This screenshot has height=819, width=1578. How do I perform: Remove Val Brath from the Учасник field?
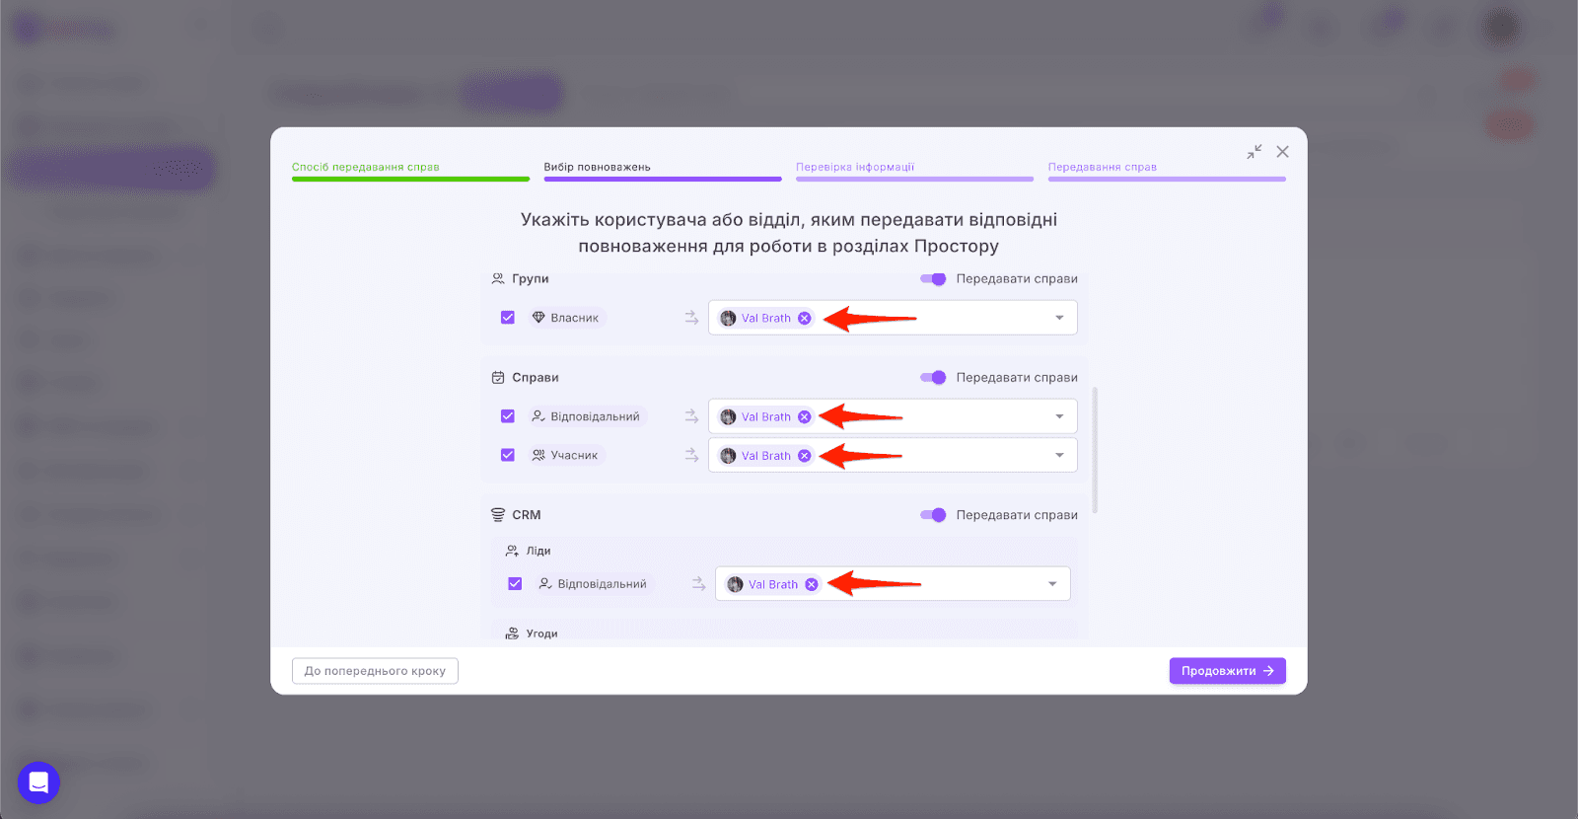805,456
